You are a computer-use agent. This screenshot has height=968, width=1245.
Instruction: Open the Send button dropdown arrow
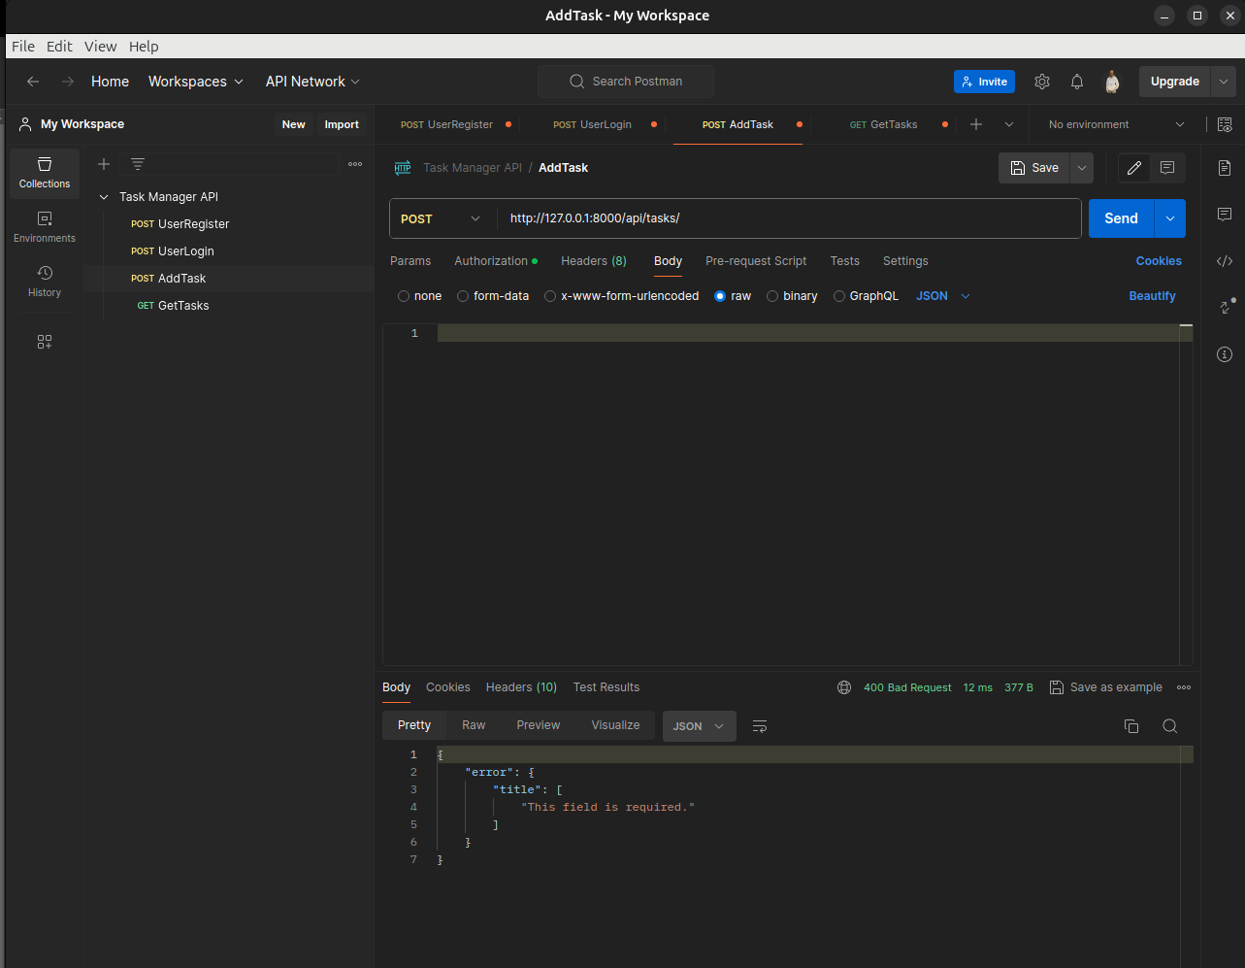(x=1169, y=218)
